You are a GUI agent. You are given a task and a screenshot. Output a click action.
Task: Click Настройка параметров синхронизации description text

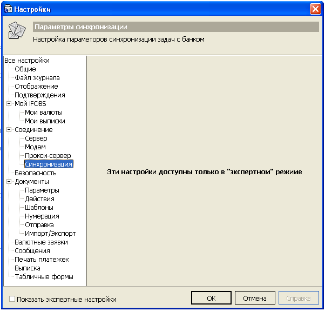(119, 39)
